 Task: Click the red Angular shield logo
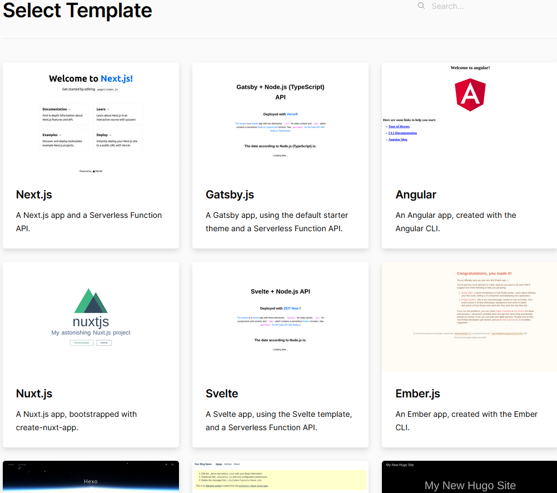[x=470, y=95]
